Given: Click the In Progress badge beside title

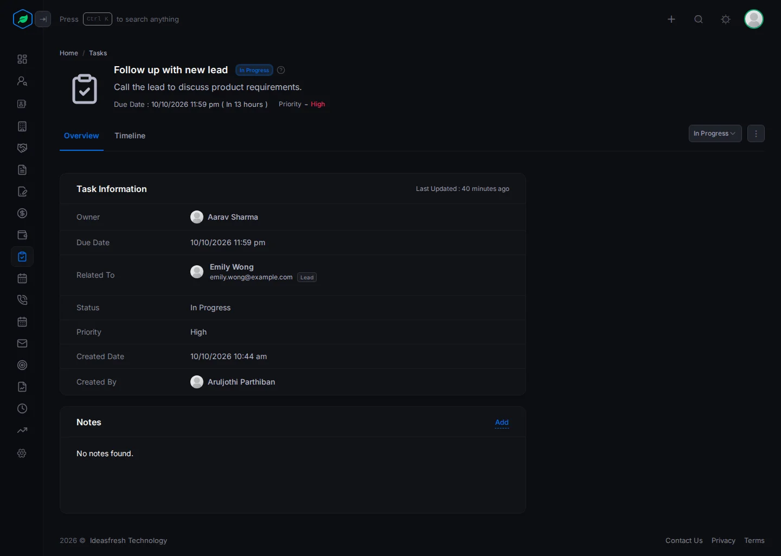Looking at the screenshot, I should tap(254, 70).
